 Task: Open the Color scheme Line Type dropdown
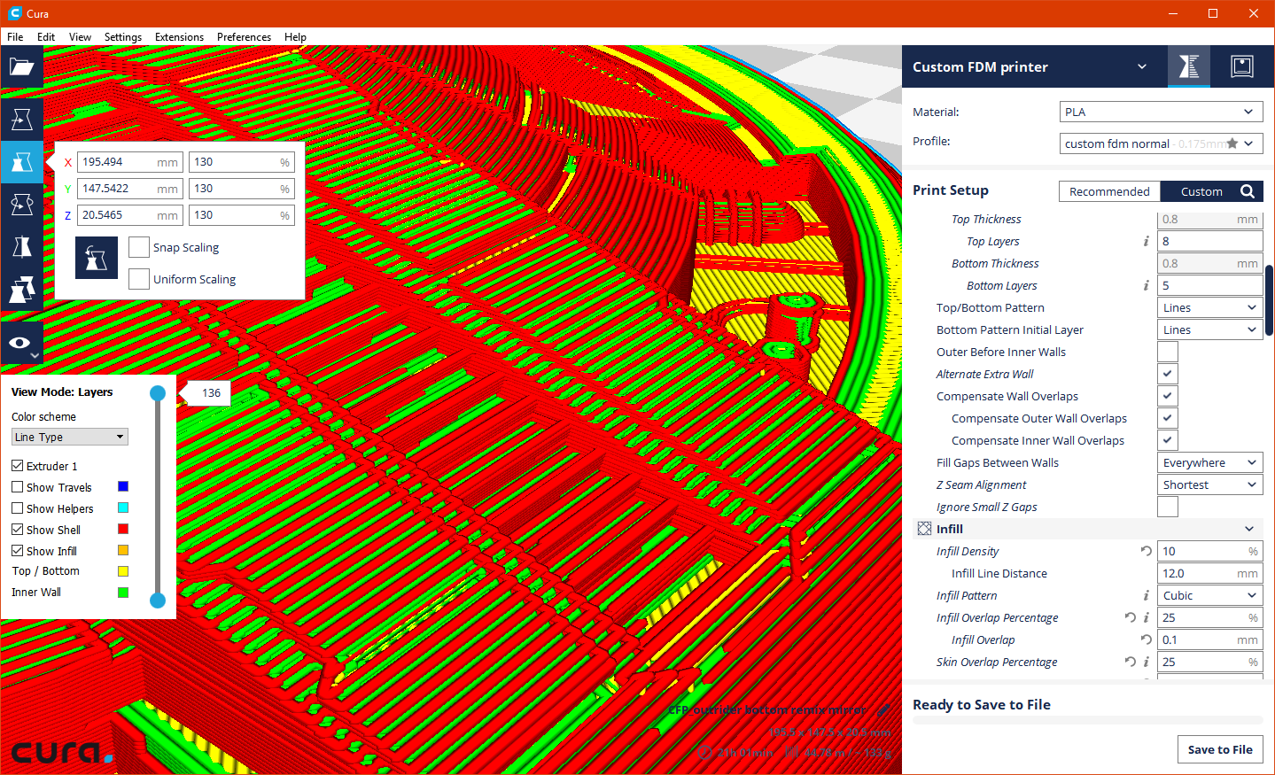(70, 437)
